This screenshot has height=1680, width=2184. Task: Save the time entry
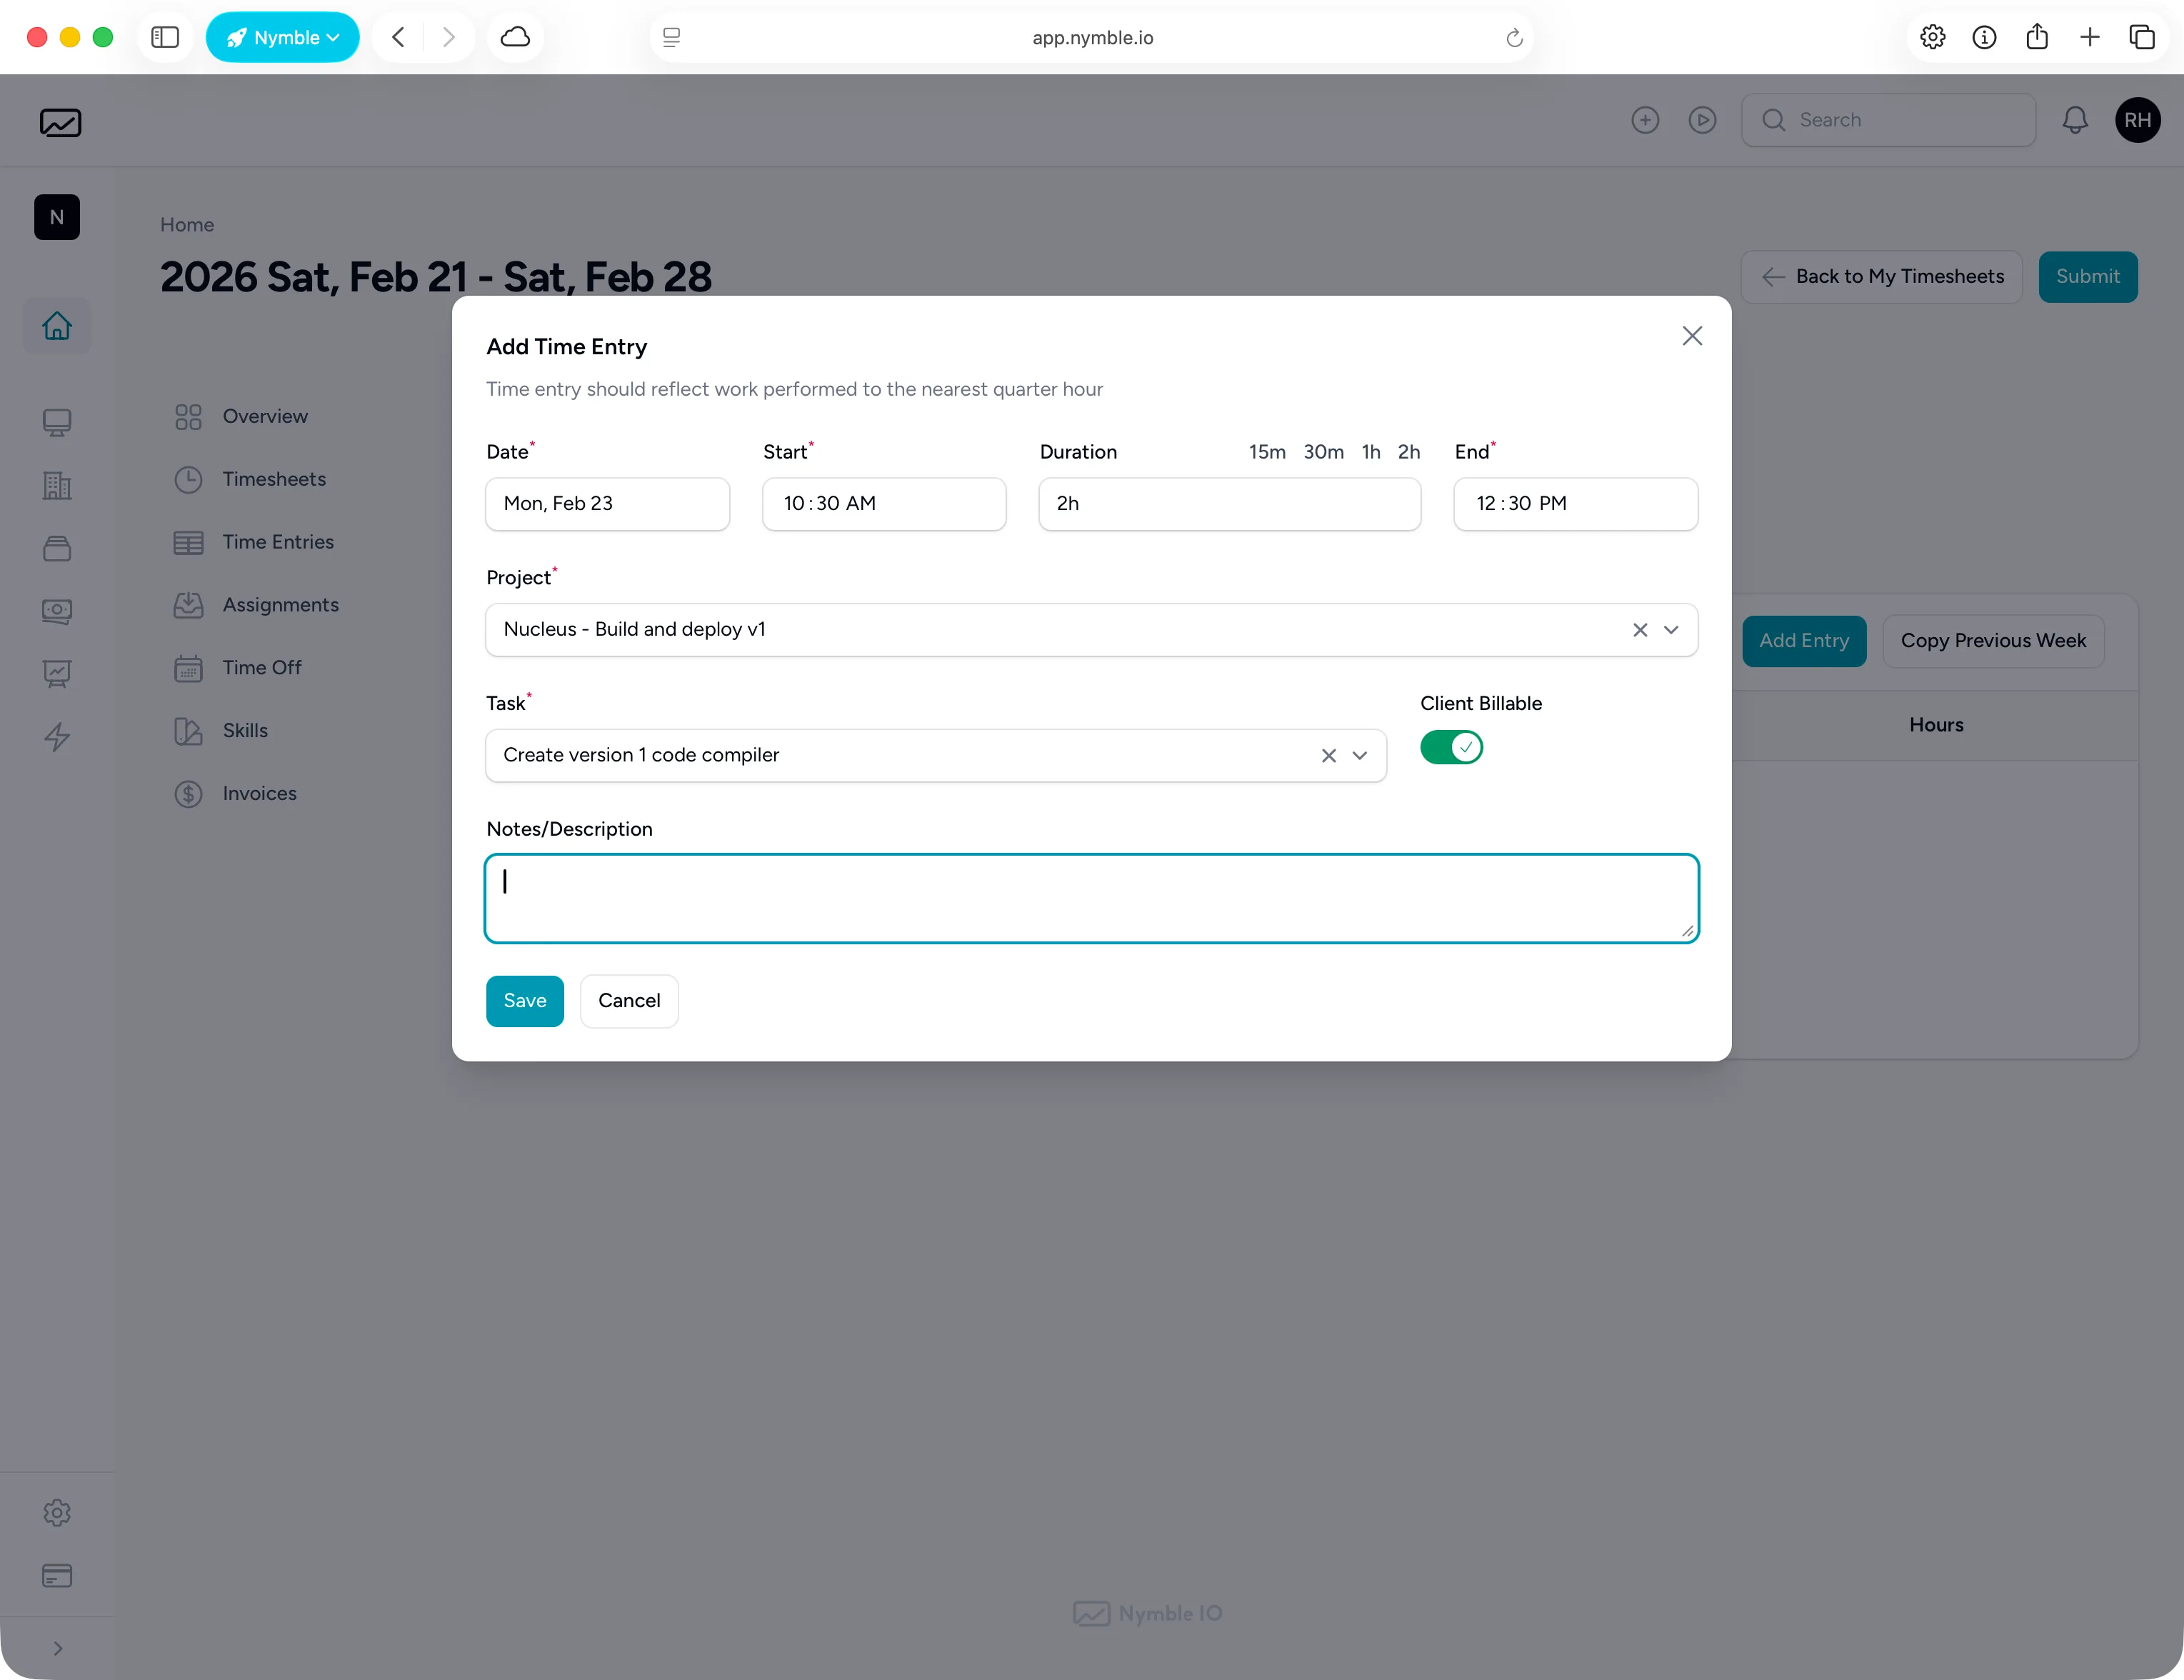point(524,1000)
